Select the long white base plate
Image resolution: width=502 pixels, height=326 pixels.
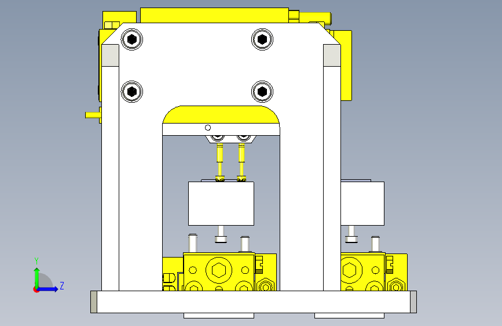pos(254,302)
